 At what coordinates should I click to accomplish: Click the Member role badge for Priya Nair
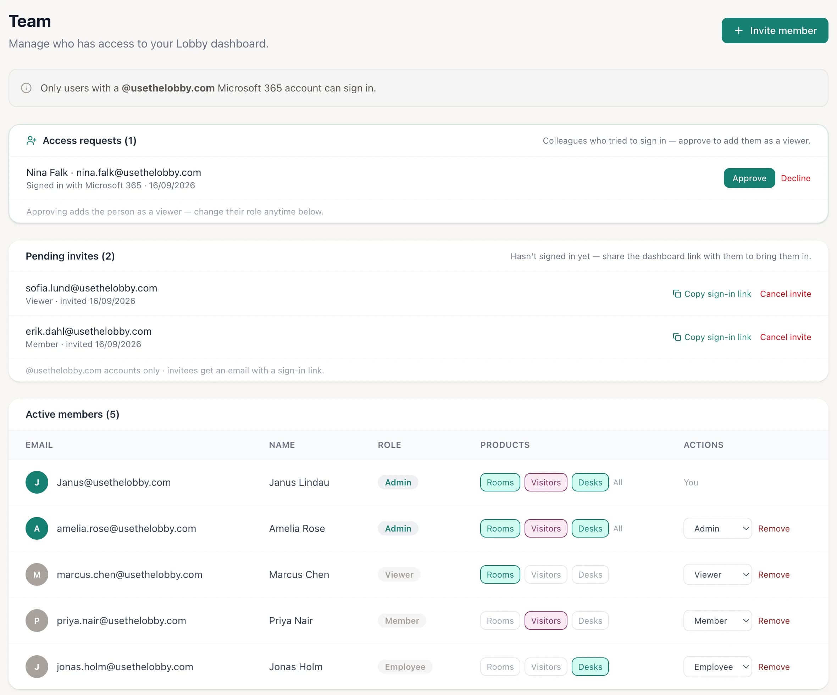402,621
